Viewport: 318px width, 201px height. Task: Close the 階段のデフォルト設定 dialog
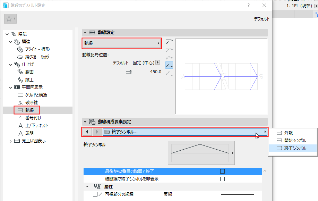pyautogui.click(x=264, y=6)
